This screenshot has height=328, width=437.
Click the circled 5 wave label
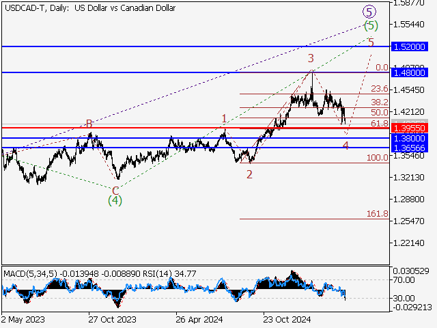(369, 12)
